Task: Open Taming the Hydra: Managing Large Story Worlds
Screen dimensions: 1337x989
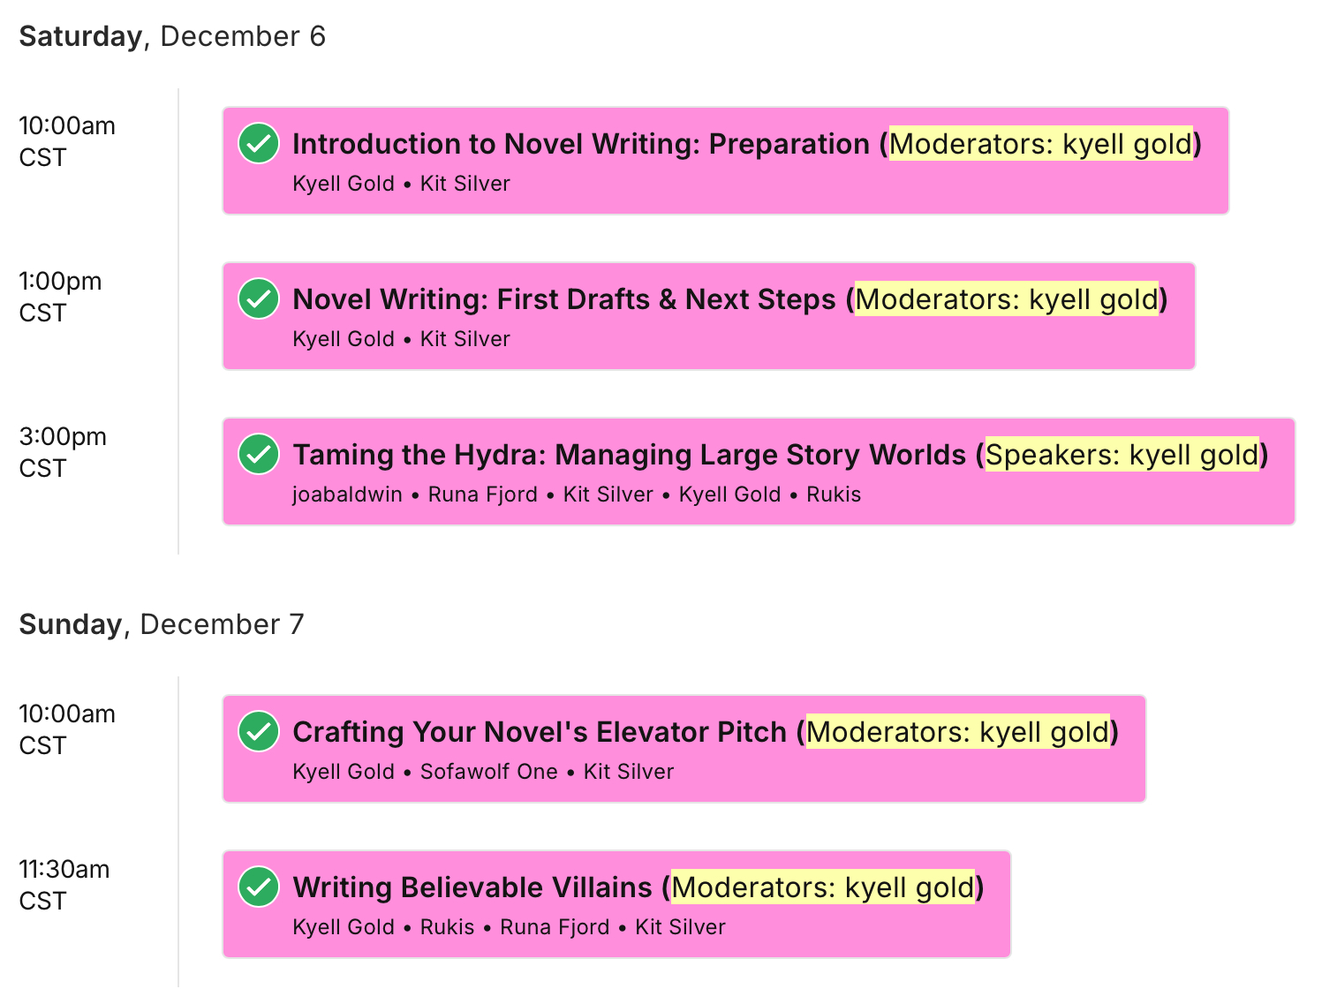Action: 629,455
